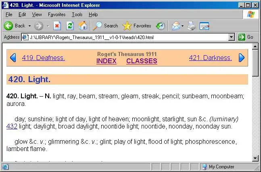This screenshot has height=172, width=261.
Task: Click the green Back arrow icon
Action: (8, 26)
